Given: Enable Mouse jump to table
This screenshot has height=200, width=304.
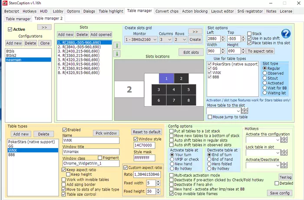Looking at the screenshot, I should [x=210, y=117].
